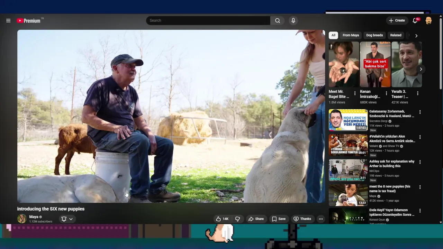Open meet the 8 new puppies thumbnail
The image size is (443, 249).
pyautogui.click(x=348, y=195)
